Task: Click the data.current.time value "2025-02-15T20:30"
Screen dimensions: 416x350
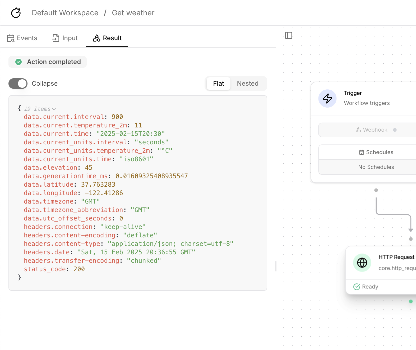Action: 131,134
